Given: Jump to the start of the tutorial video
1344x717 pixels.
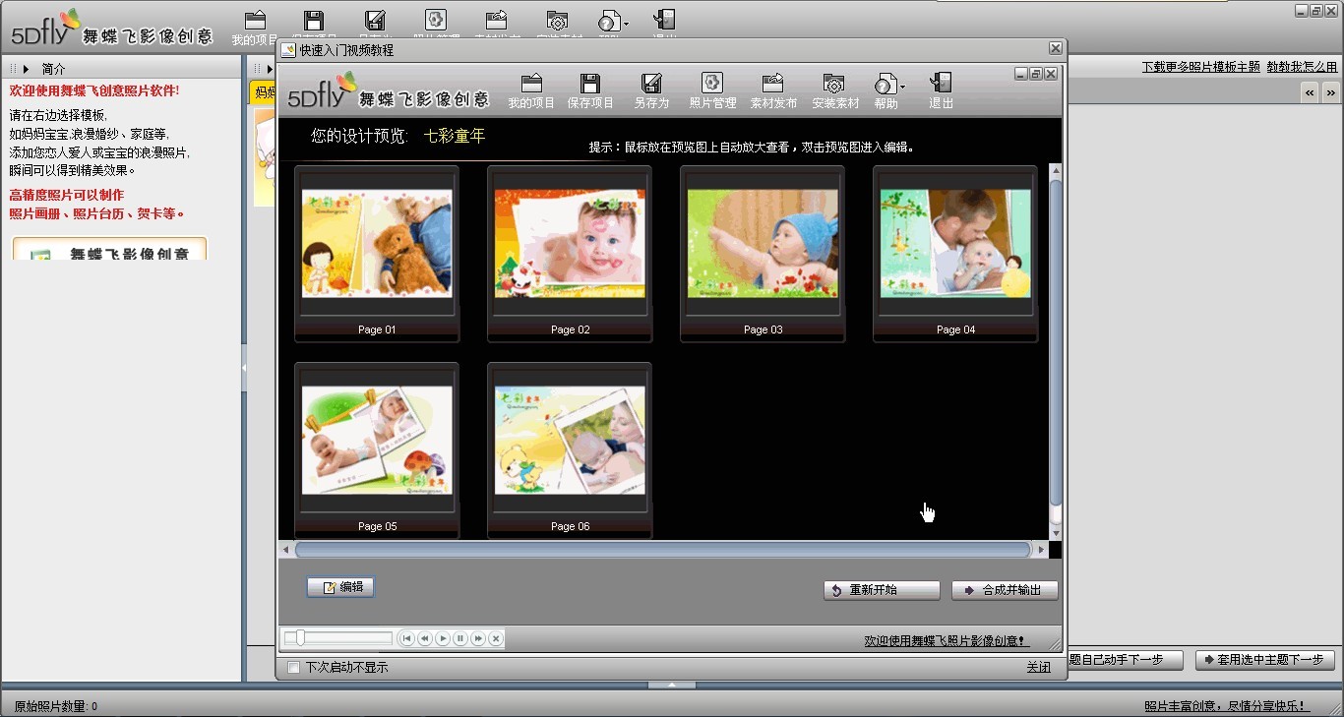Looking at the screenshot, I should point(407,638).
